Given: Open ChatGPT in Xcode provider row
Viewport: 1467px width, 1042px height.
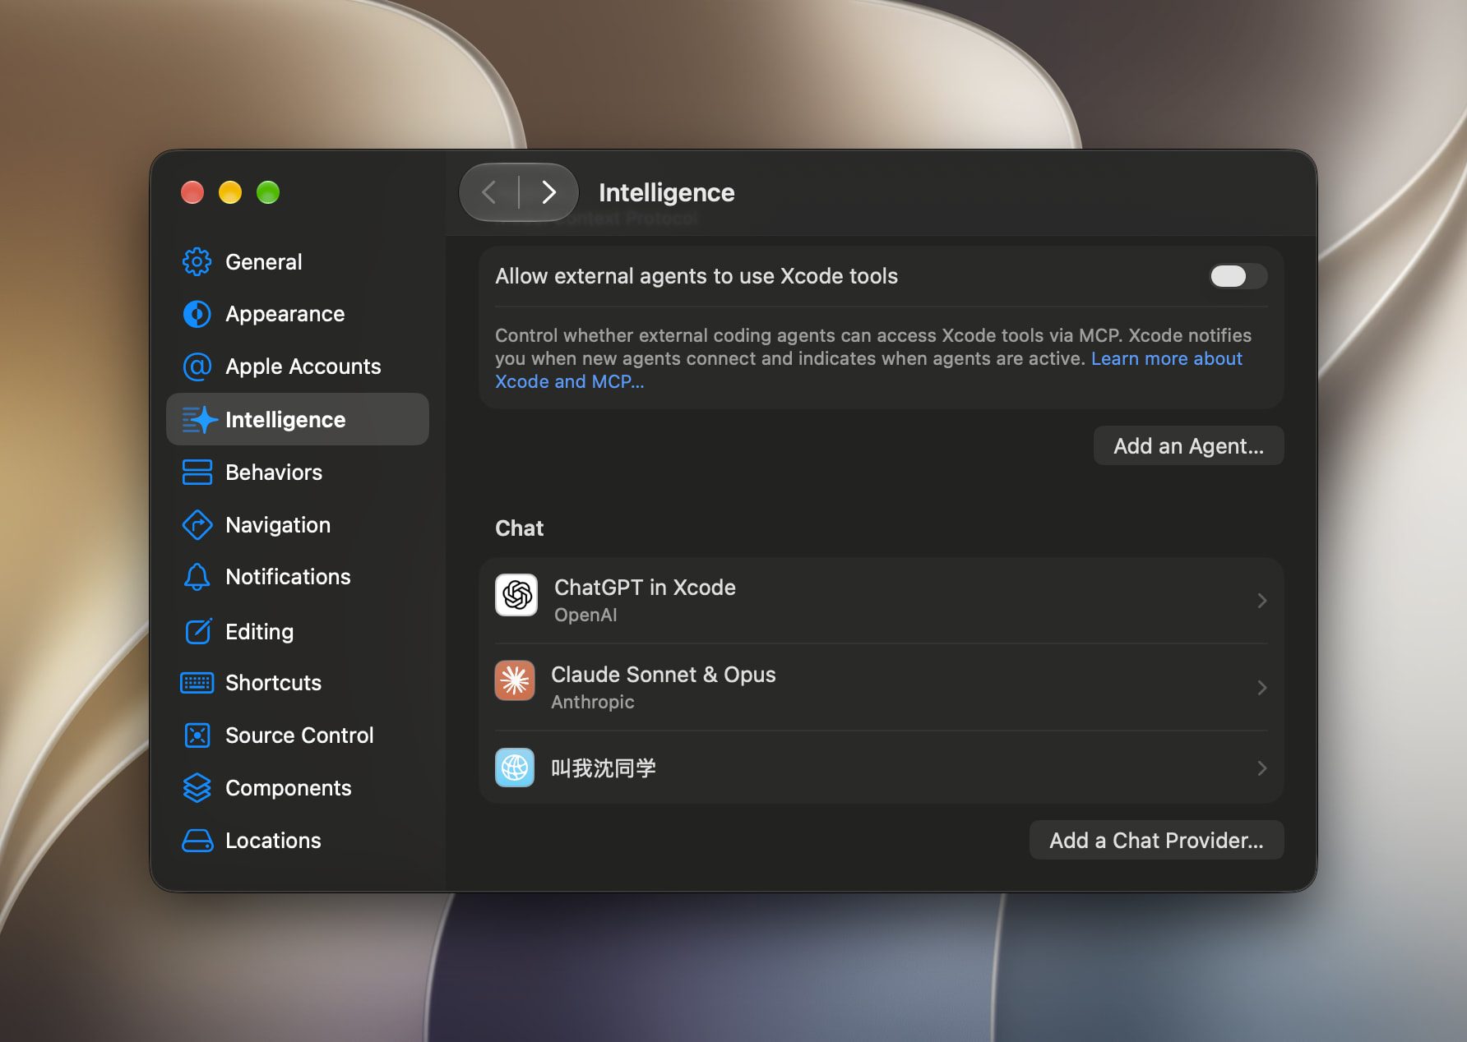Looking at the screenshot, I should click(882, 601).
